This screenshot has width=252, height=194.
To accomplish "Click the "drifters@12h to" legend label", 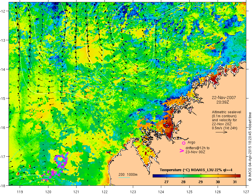I will point(198,148).
